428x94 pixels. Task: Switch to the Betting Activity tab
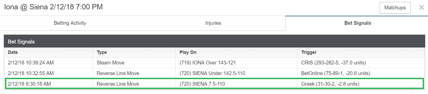[70, 23]
